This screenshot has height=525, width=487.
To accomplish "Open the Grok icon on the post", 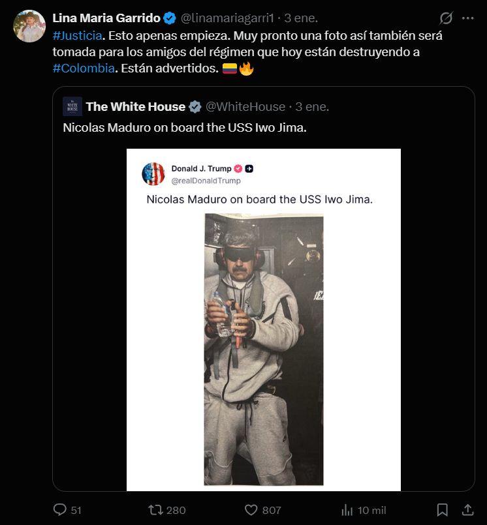I will (447, 18).
